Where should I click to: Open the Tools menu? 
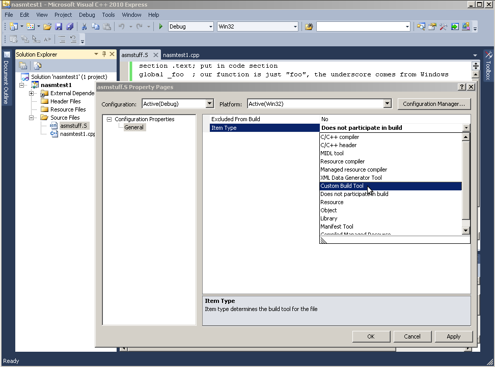click(x=108, y=15)
